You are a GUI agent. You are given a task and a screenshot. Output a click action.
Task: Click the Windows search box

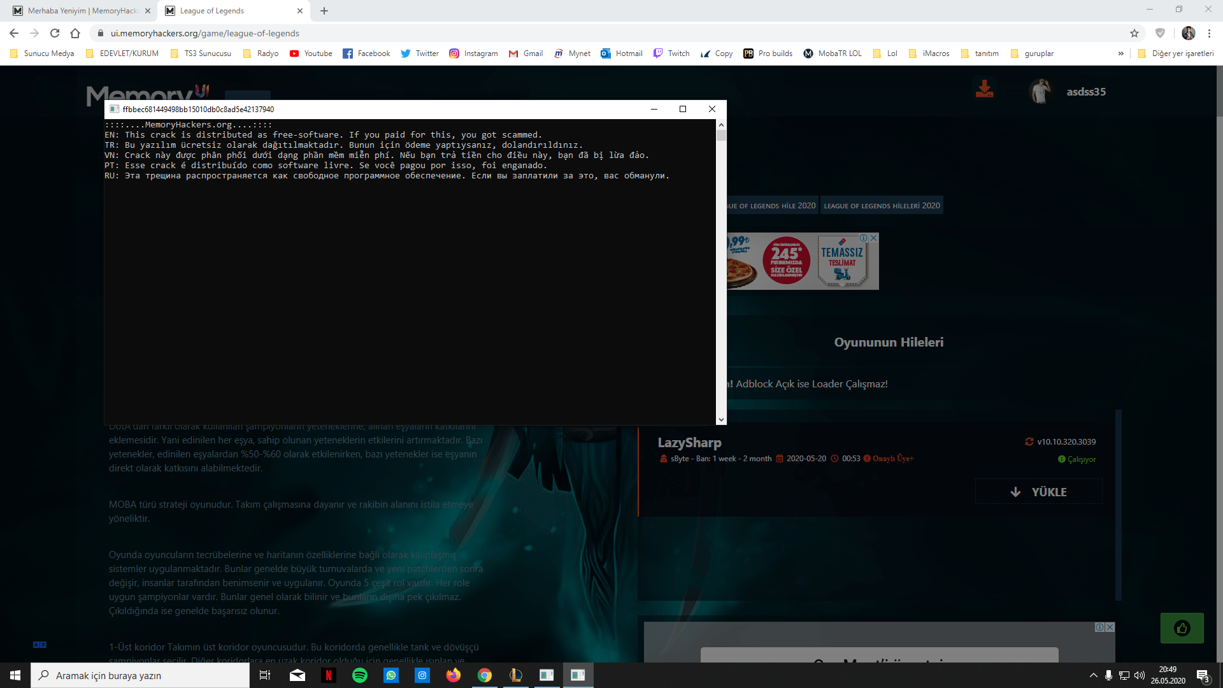click(x=140, y=675)
